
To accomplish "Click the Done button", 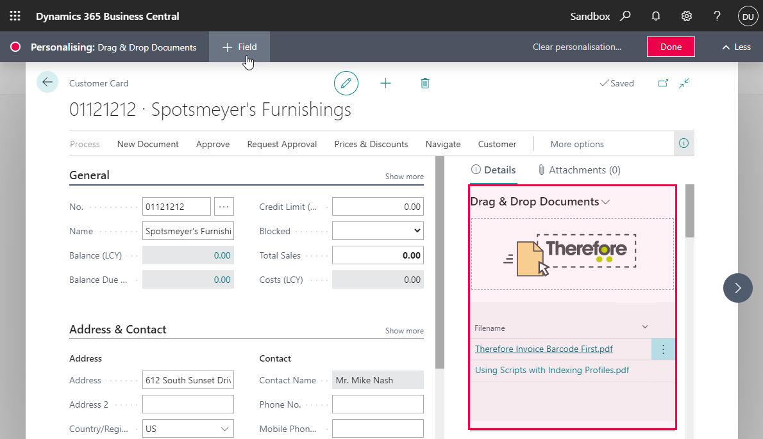I will (671, 47).
